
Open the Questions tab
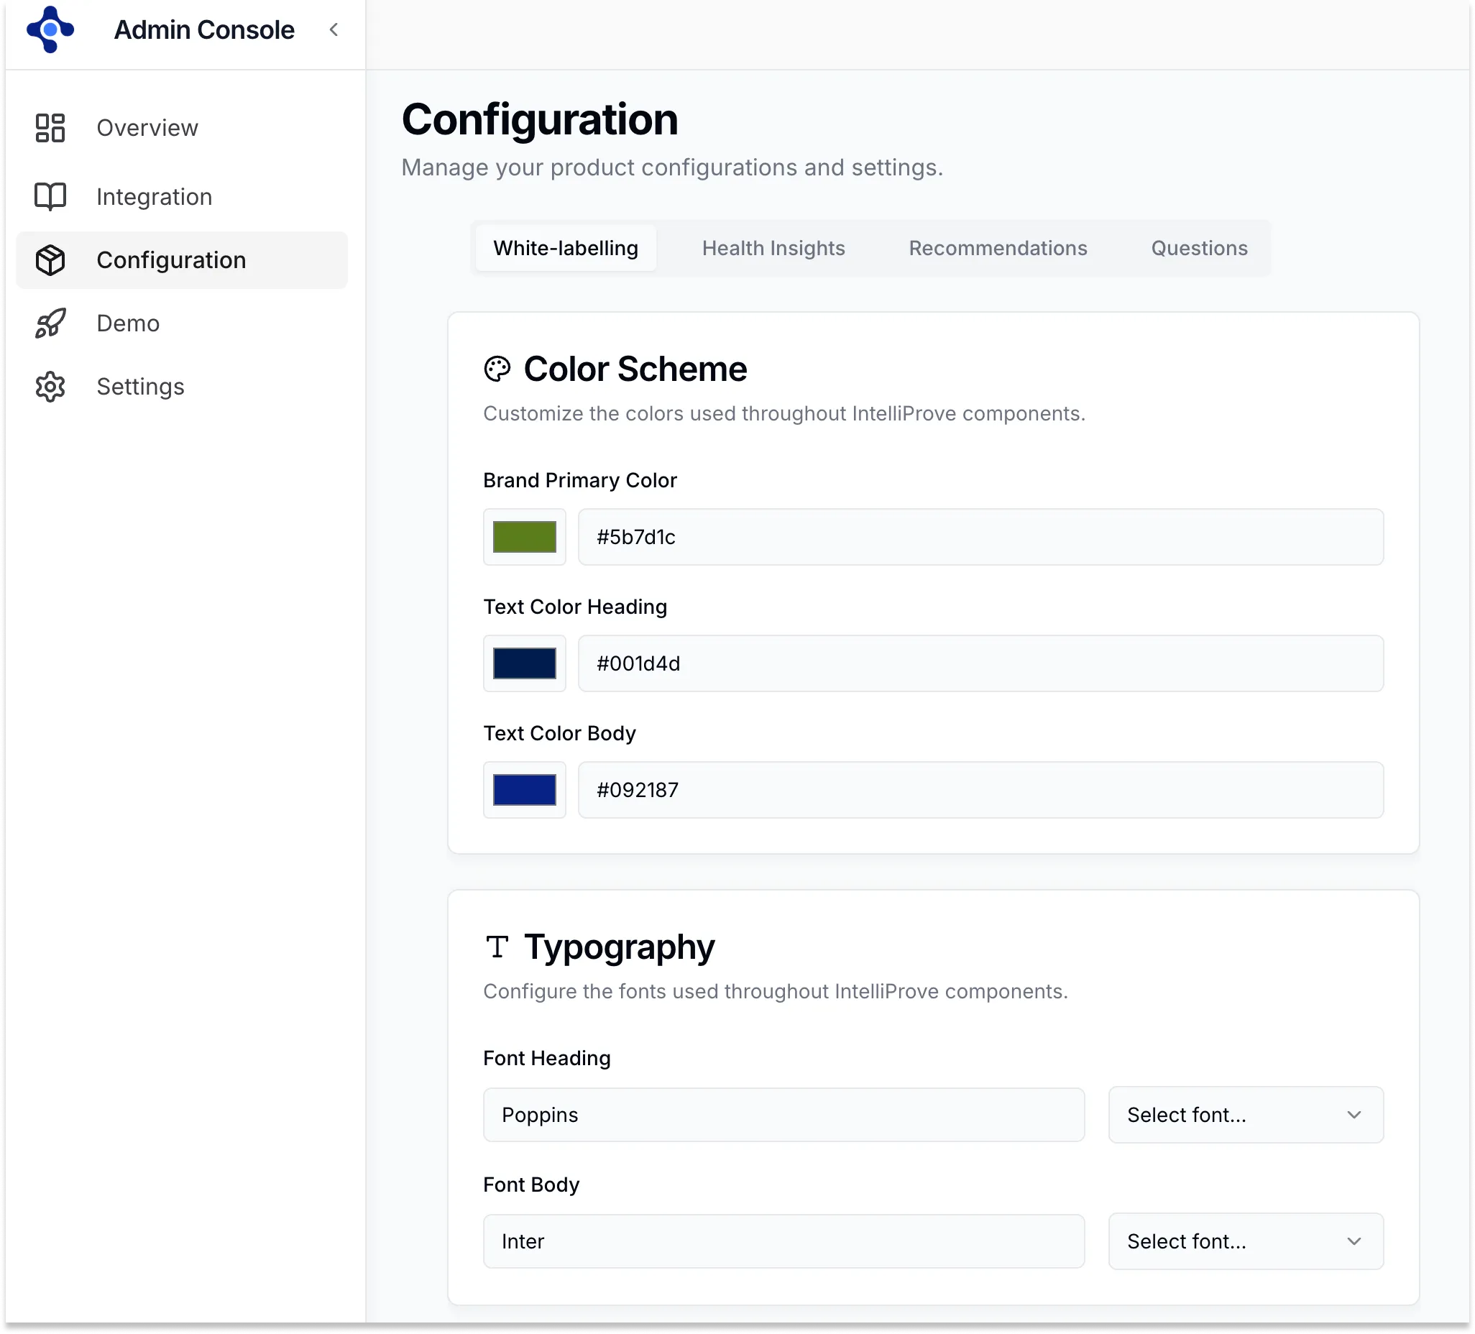pos(1199,248)
